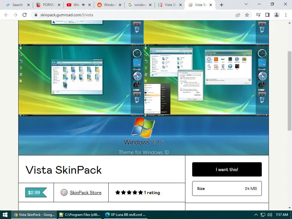Open the C:\Program Files taskbar item
Viewport: 292px width, 219px height.
[80, 215]
